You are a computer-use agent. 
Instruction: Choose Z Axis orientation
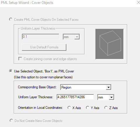(x=106, y=108)
